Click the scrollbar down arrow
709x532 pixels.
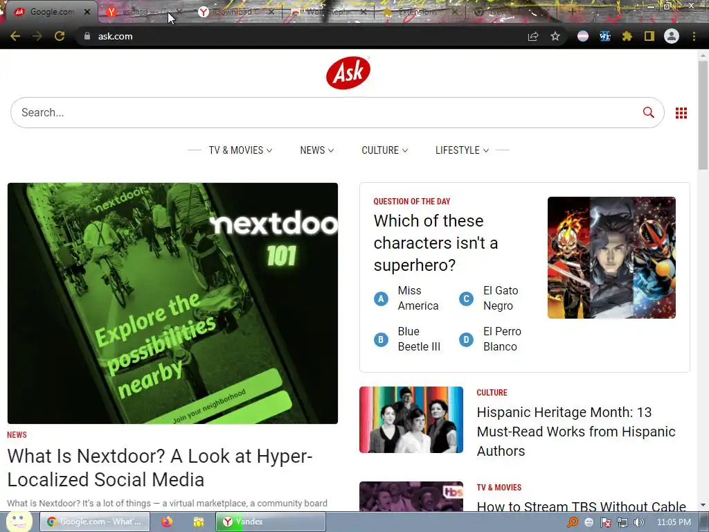[x=703, y=505]
